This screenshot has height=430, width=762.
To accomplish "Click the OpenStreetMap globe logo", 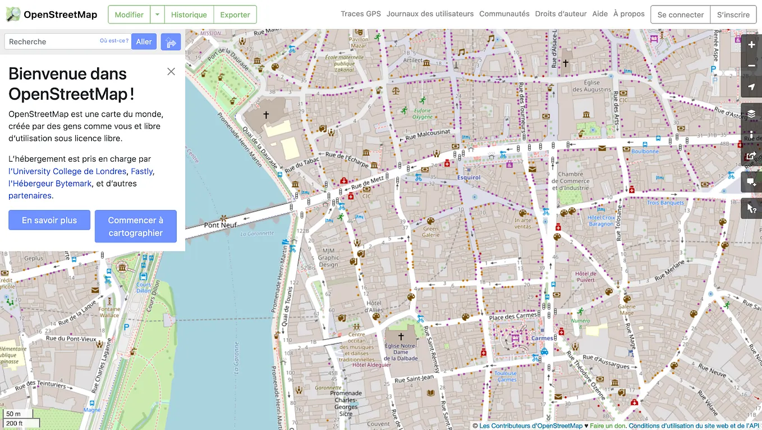I will [x=12, y=14].
